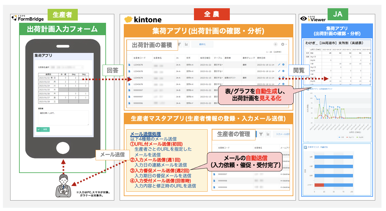Click the 入力メール送信 button
The height and width of the screenshot is (211, 386).
point(282,134)
